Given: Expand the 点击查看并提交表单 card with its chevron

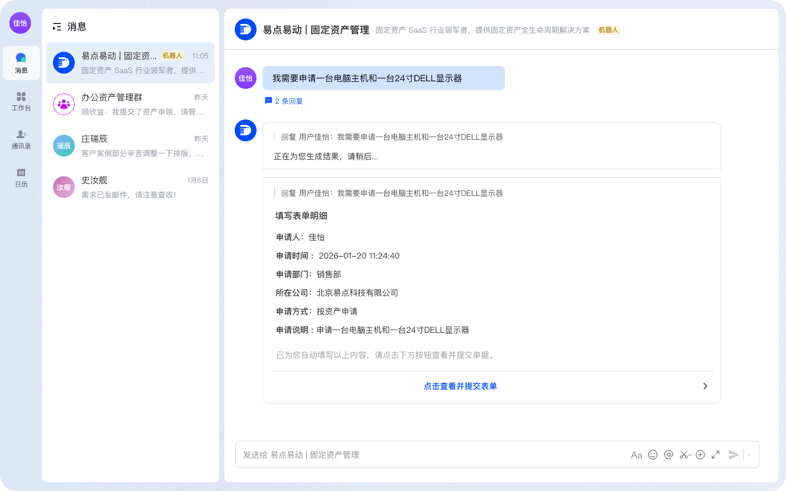Looking at the screenshot, I should point(705,386).
